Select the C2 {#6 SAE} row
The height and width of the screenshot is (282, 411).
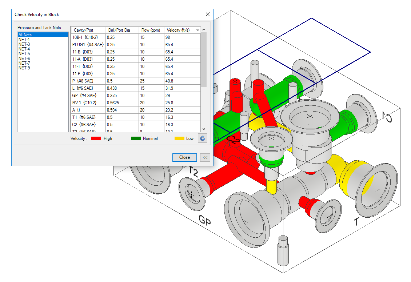(136, 125)
